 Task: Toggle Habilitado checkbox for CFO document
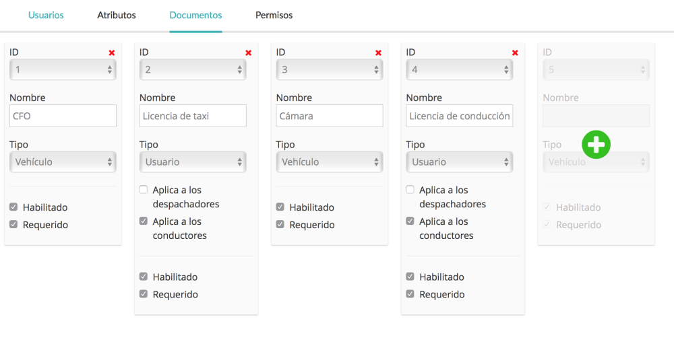tap(13, 207)
